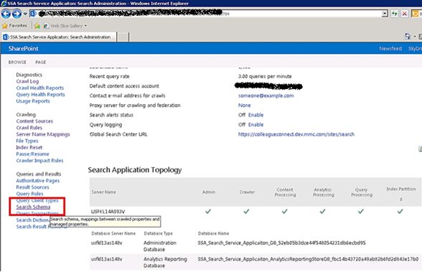Open a new blank browser tab
The image size is (422, 272).
(x=123, y=37)
